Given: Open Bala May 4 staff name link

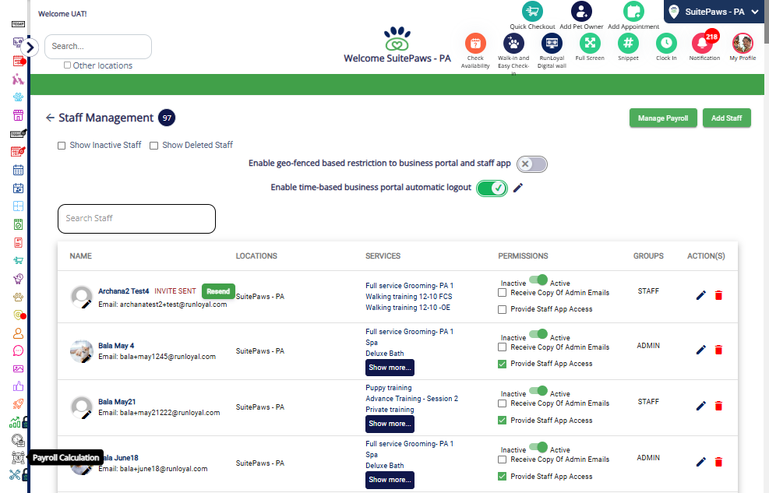Looking at the screenshot, I should pos(116,346).
